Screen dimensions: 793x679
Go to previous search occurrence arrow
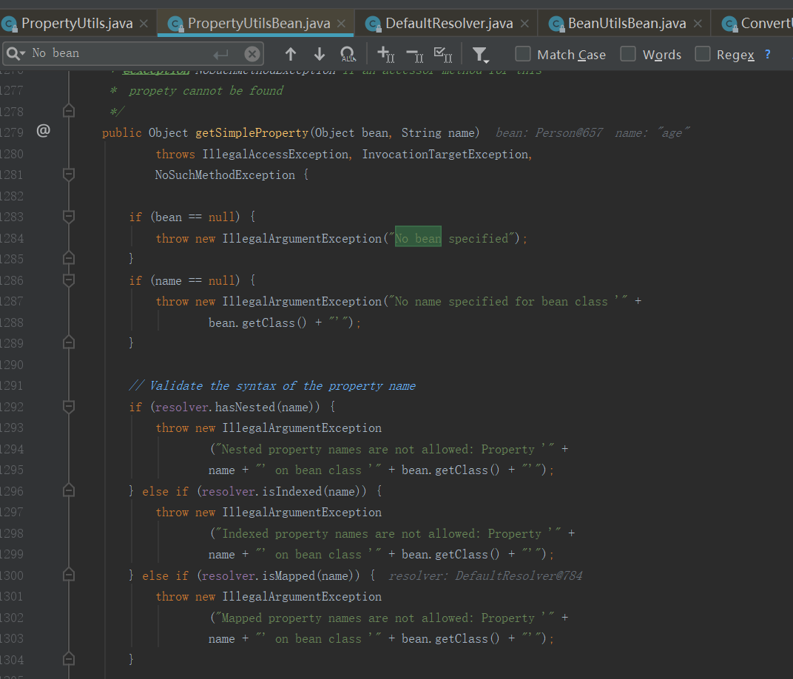[x=291, y=54]
